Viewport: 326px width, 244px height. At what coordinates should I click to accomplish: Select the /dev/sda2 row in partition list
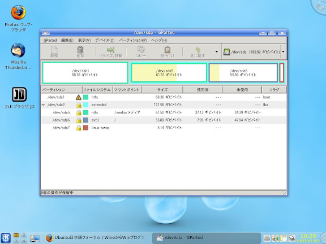(164, 105)
